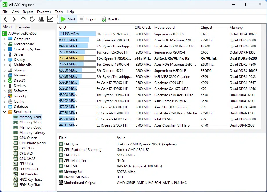The image size is (267, 192).
Task: Click the CPU ZLib benchmark icon
Action: pyautogui.click(x=16, y=148)
